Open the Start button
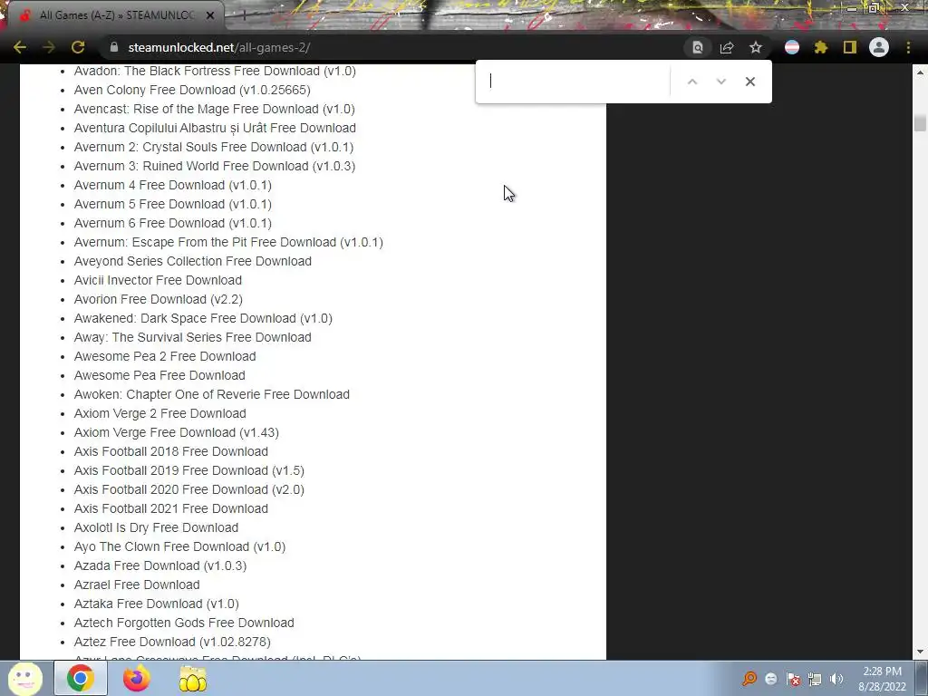This screenshot has height=696, width=928. [24, 678]
